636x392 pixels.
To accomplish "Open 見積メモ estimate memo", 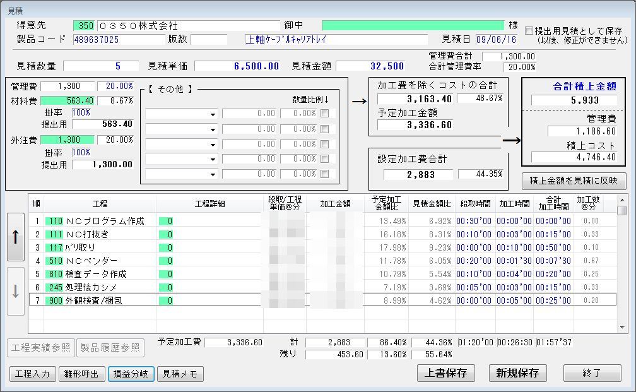I will (x=180, y=374).
